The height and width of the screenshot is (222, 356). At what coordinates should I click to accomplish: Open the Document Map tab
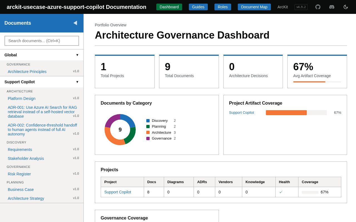point(254,7)
